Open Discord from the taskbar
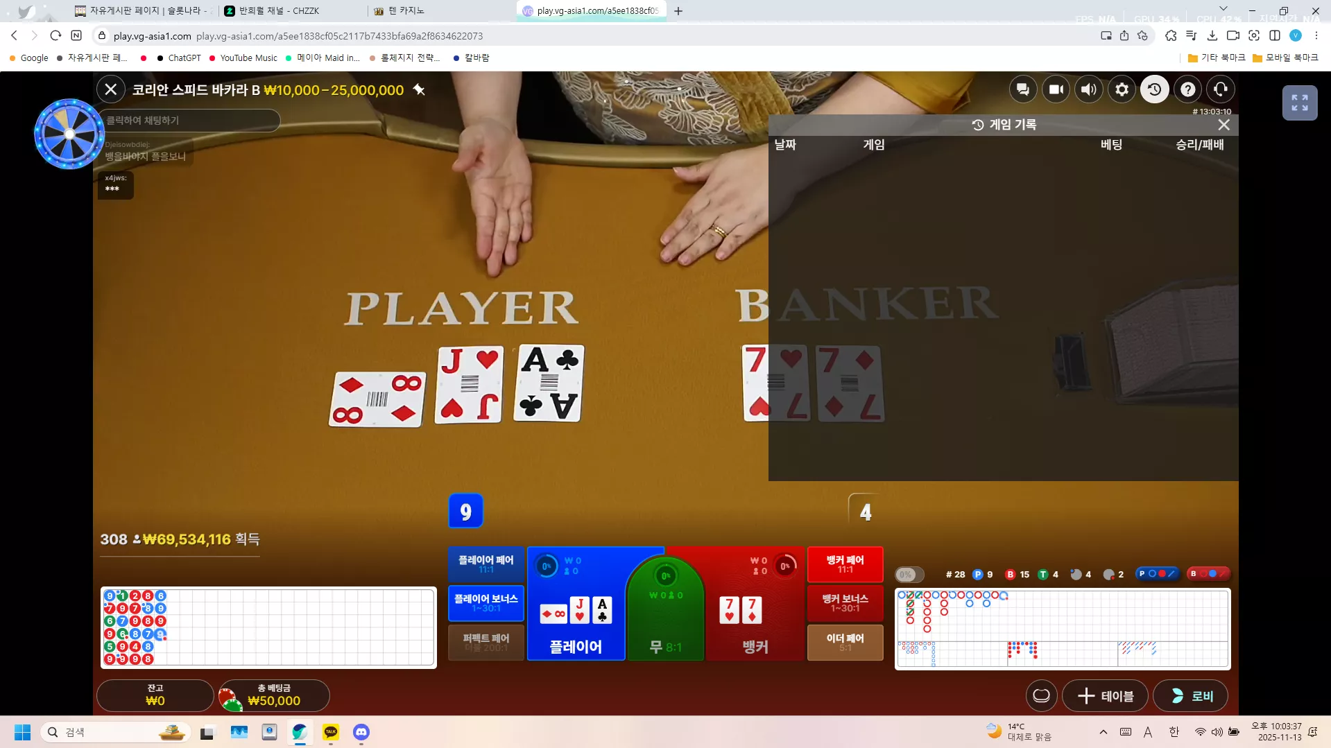The height and width of the screenshot is (748, 1331). [x=361, y=732]
